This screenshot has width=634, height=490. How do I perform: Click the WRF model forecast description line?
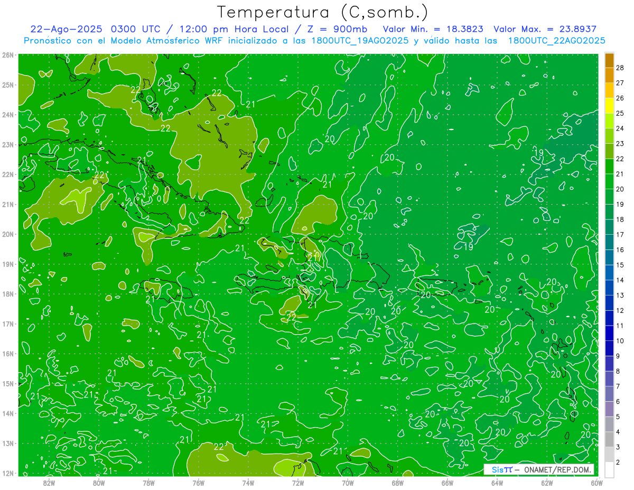coord(314,40)
